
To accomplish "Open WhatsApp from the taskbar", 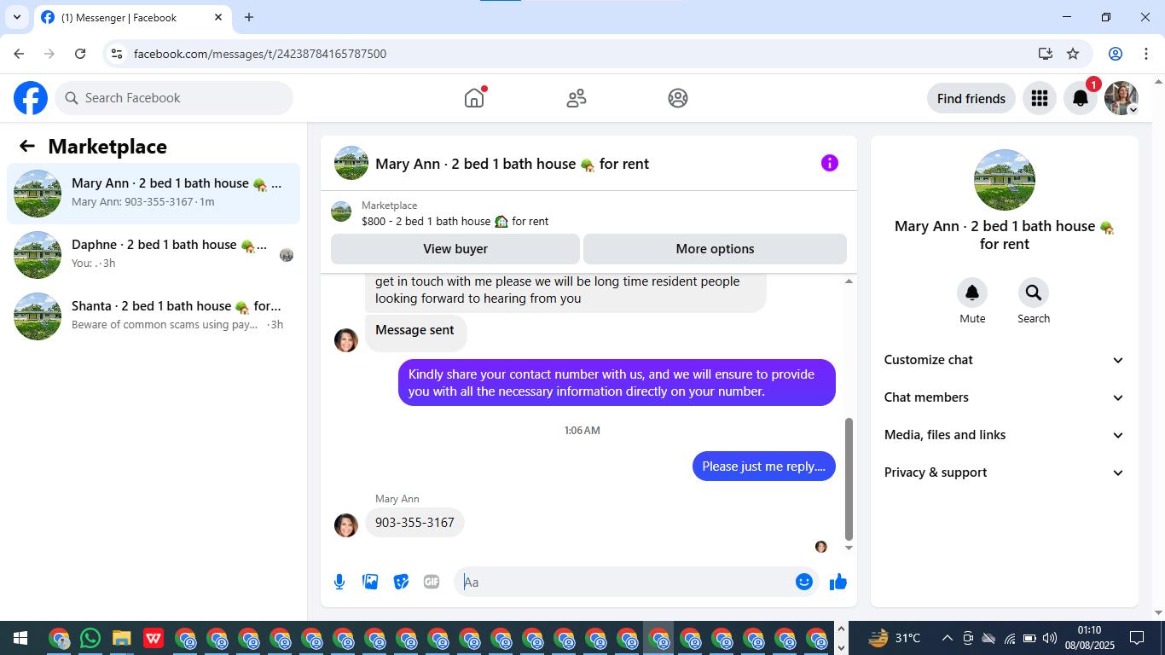I will [x=90, y=638].
